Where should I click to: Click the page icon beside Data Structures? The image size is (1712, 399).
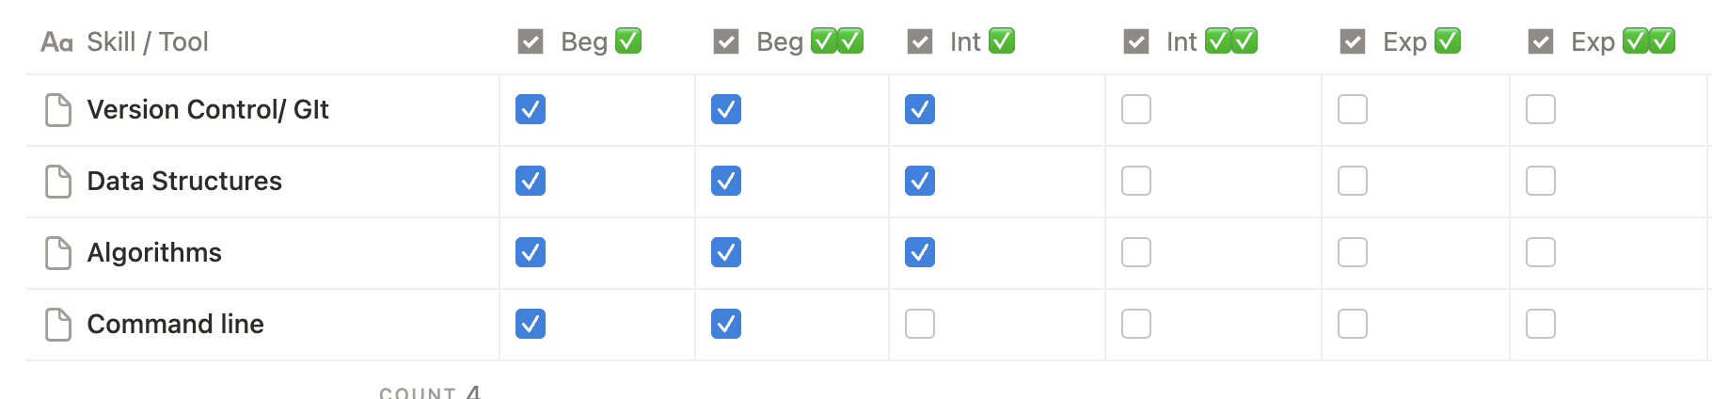58,182
